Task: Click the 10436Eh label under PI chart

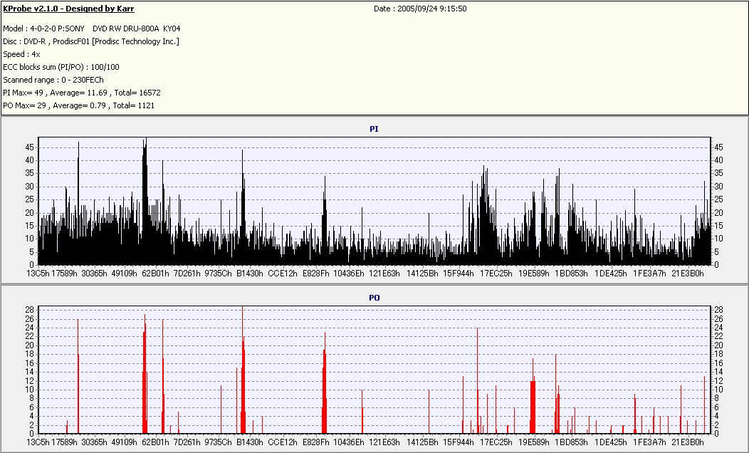Action: pos(349,273)
